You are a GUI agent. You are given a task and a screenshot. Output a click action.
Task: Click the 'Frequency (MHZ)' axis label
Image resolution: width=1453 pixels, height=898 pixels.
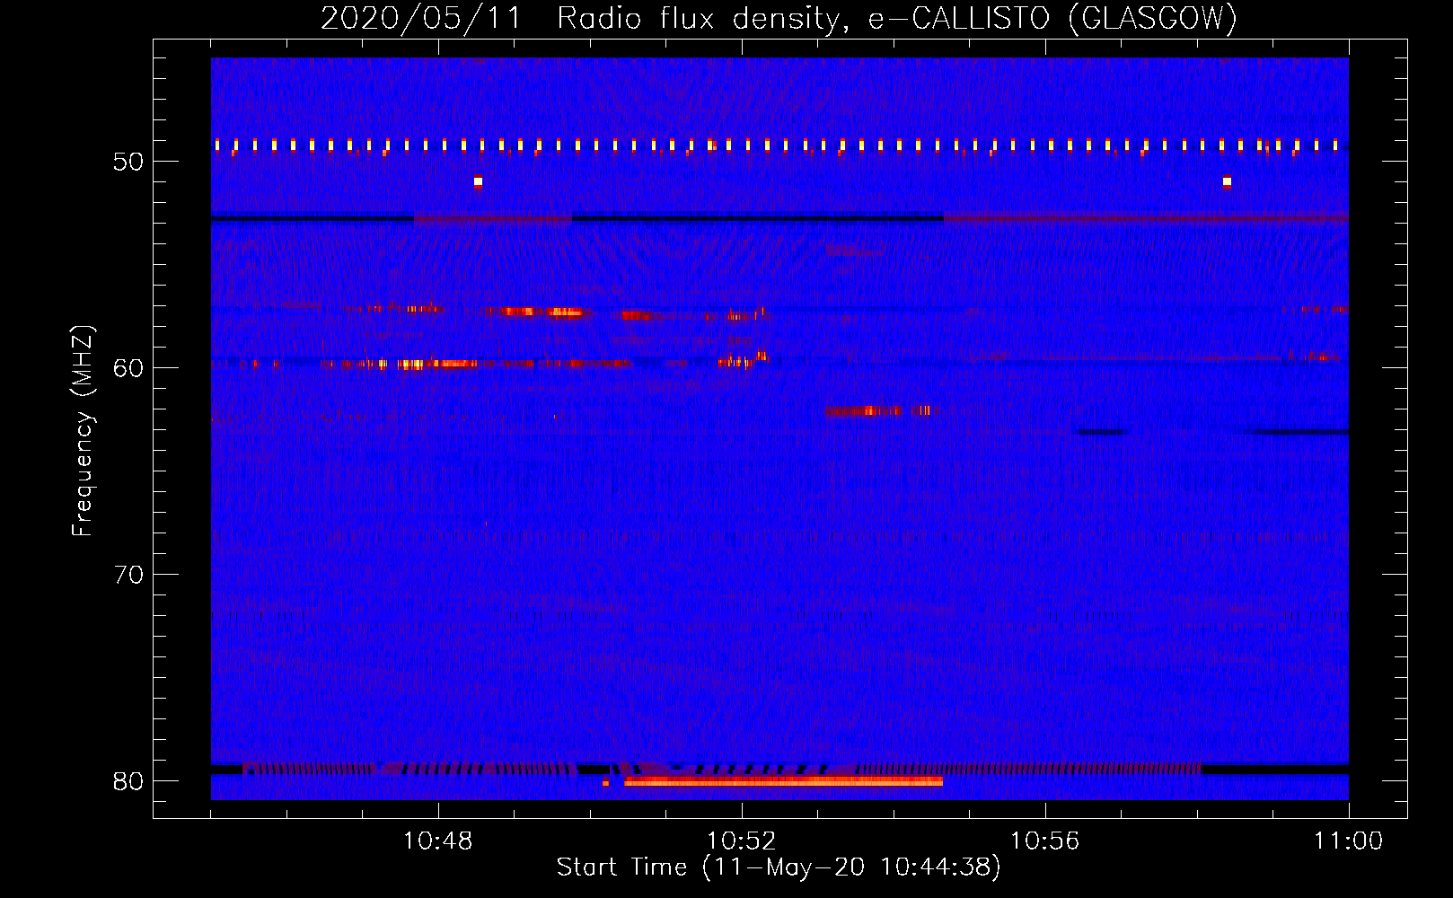tap(83, 431)
